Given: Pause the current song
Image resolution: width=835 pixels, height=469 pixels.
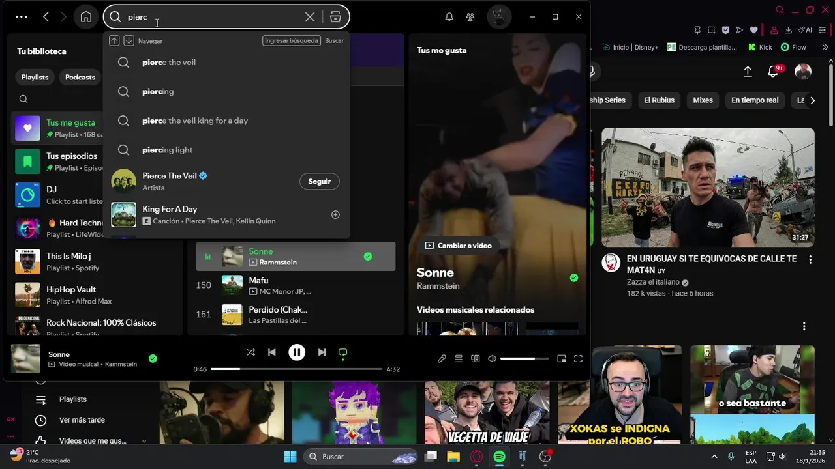Looking at the screenshot, I should [297, 352].
